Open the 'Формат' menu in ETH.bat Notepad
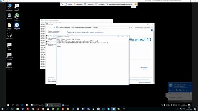Screen dimensions: 198x111 click(x=68, y=39)
